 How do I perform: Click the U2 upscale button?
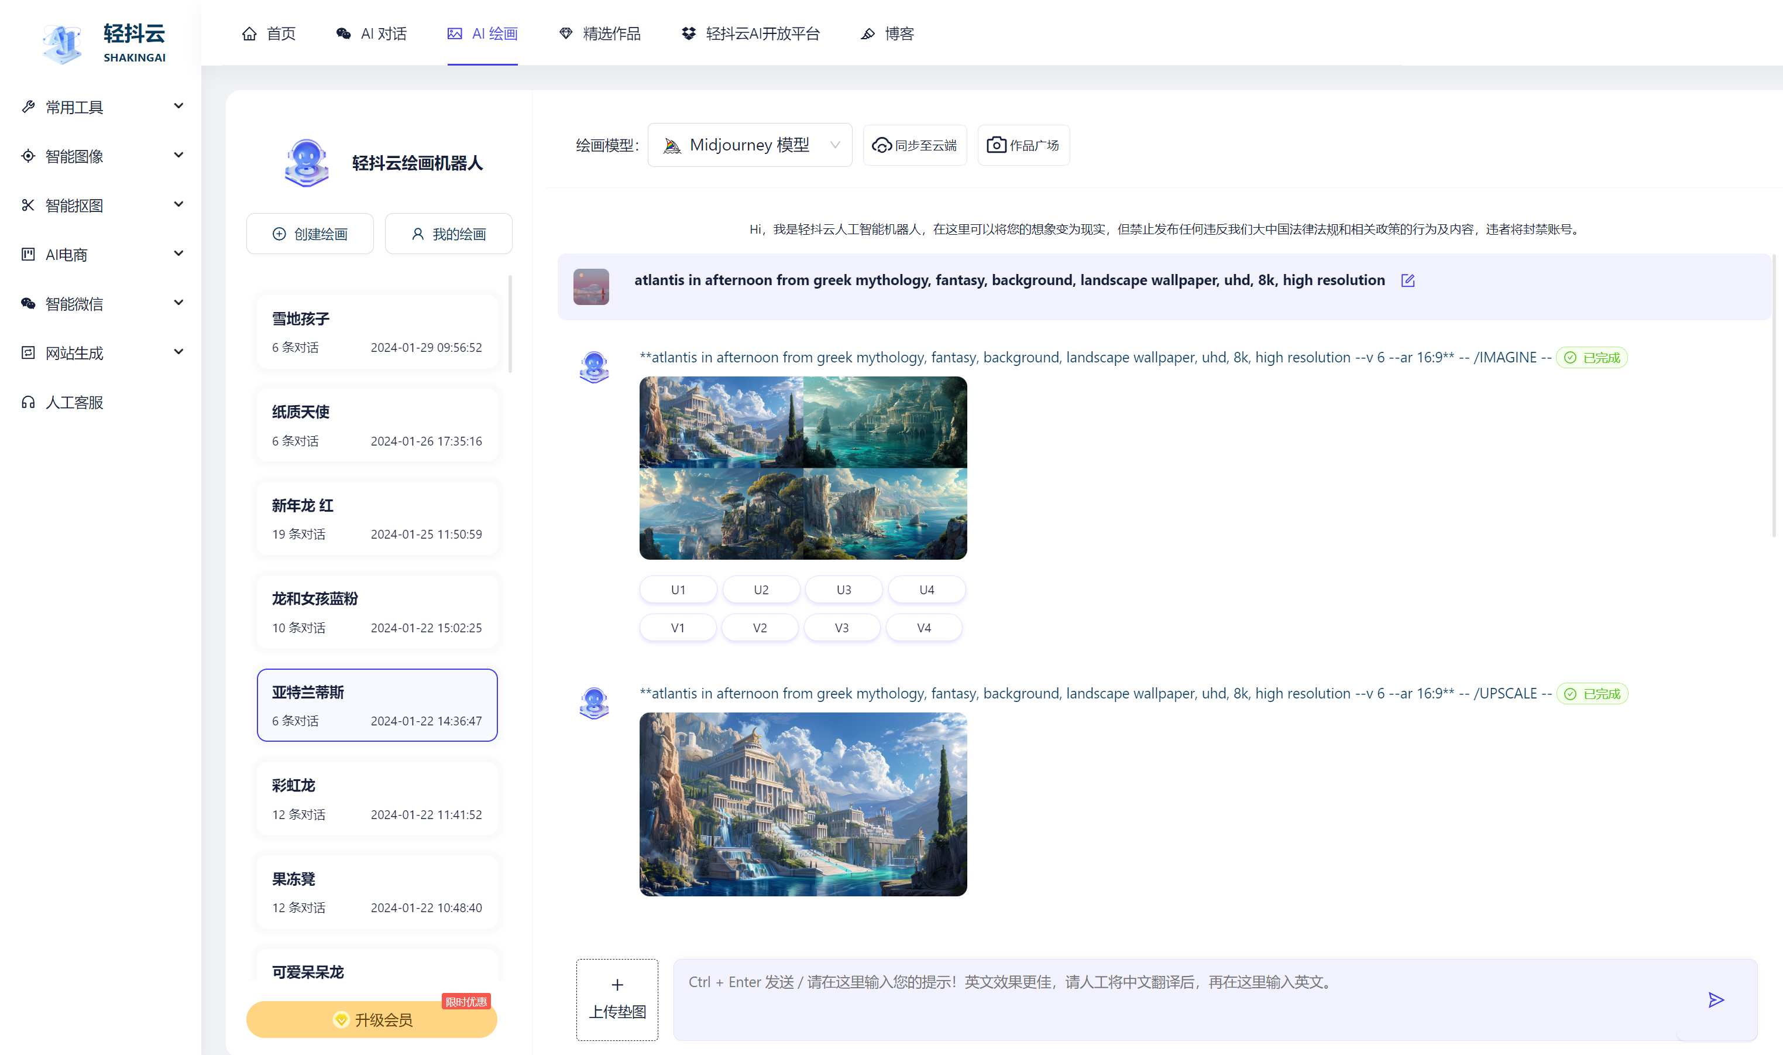[761, 590]
